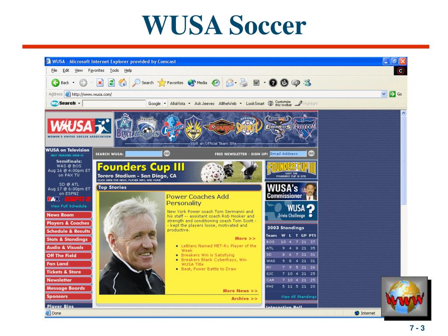Click the Carolina Courage team logo
This screenshot has height=336, width=448.
click(172, 128)
